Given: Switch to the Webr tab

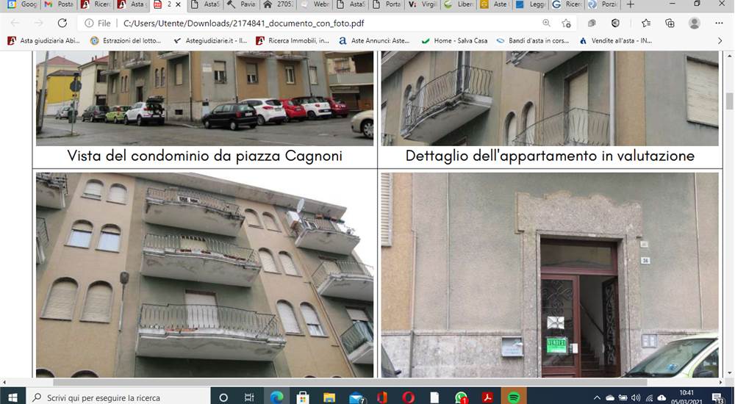Looking at the screenshot, I should point(315,4).
